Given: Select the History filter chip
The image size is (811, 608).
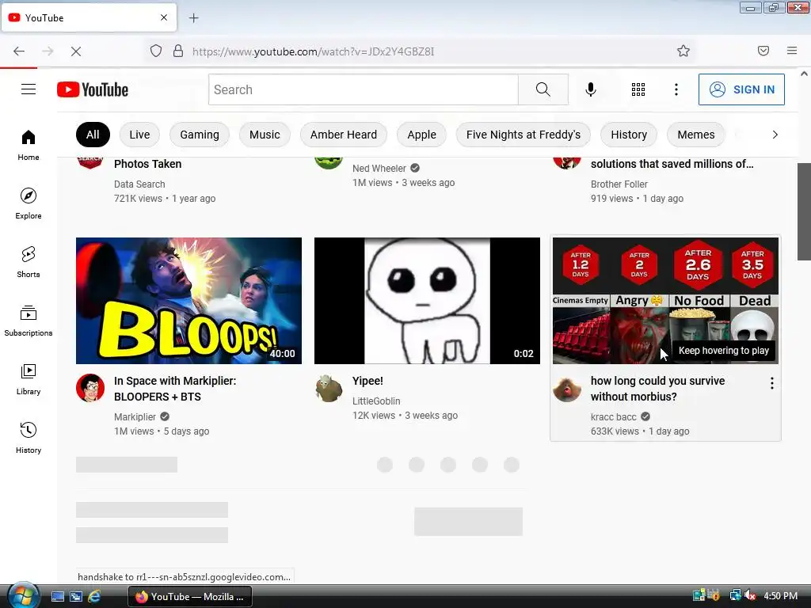Looking at the screenshot, I should tap(629, 135).
